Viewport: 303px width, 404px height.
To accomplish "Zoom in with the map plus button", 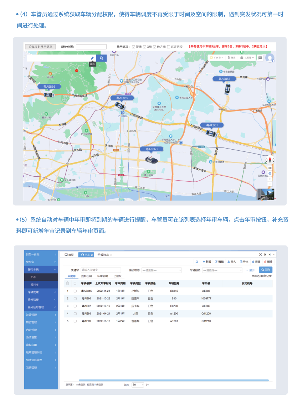I will pyautogui.click(x=270, y=179).
